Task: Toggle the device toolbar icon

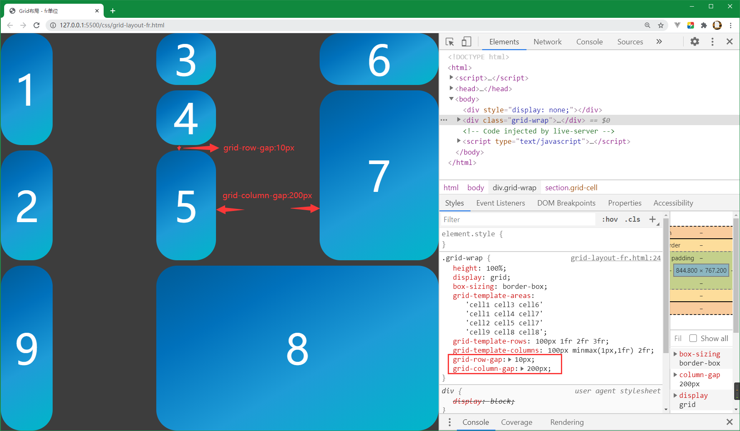Action: pyautogui.click(x=466, y=42)
